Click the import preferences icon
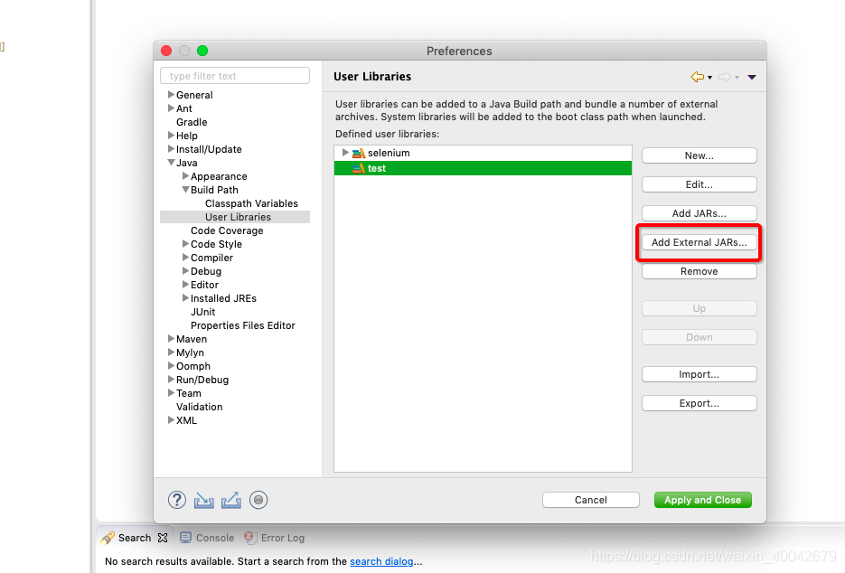The width and height of the screenshot is (845, 573). (203, 500)
